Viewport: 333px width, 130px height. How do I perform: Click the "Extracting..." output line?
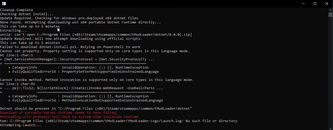click(x=13, y=31)
